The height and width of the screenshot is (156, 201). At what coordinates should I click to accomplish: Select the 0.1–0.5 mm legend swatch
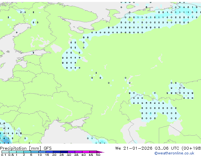5,152
